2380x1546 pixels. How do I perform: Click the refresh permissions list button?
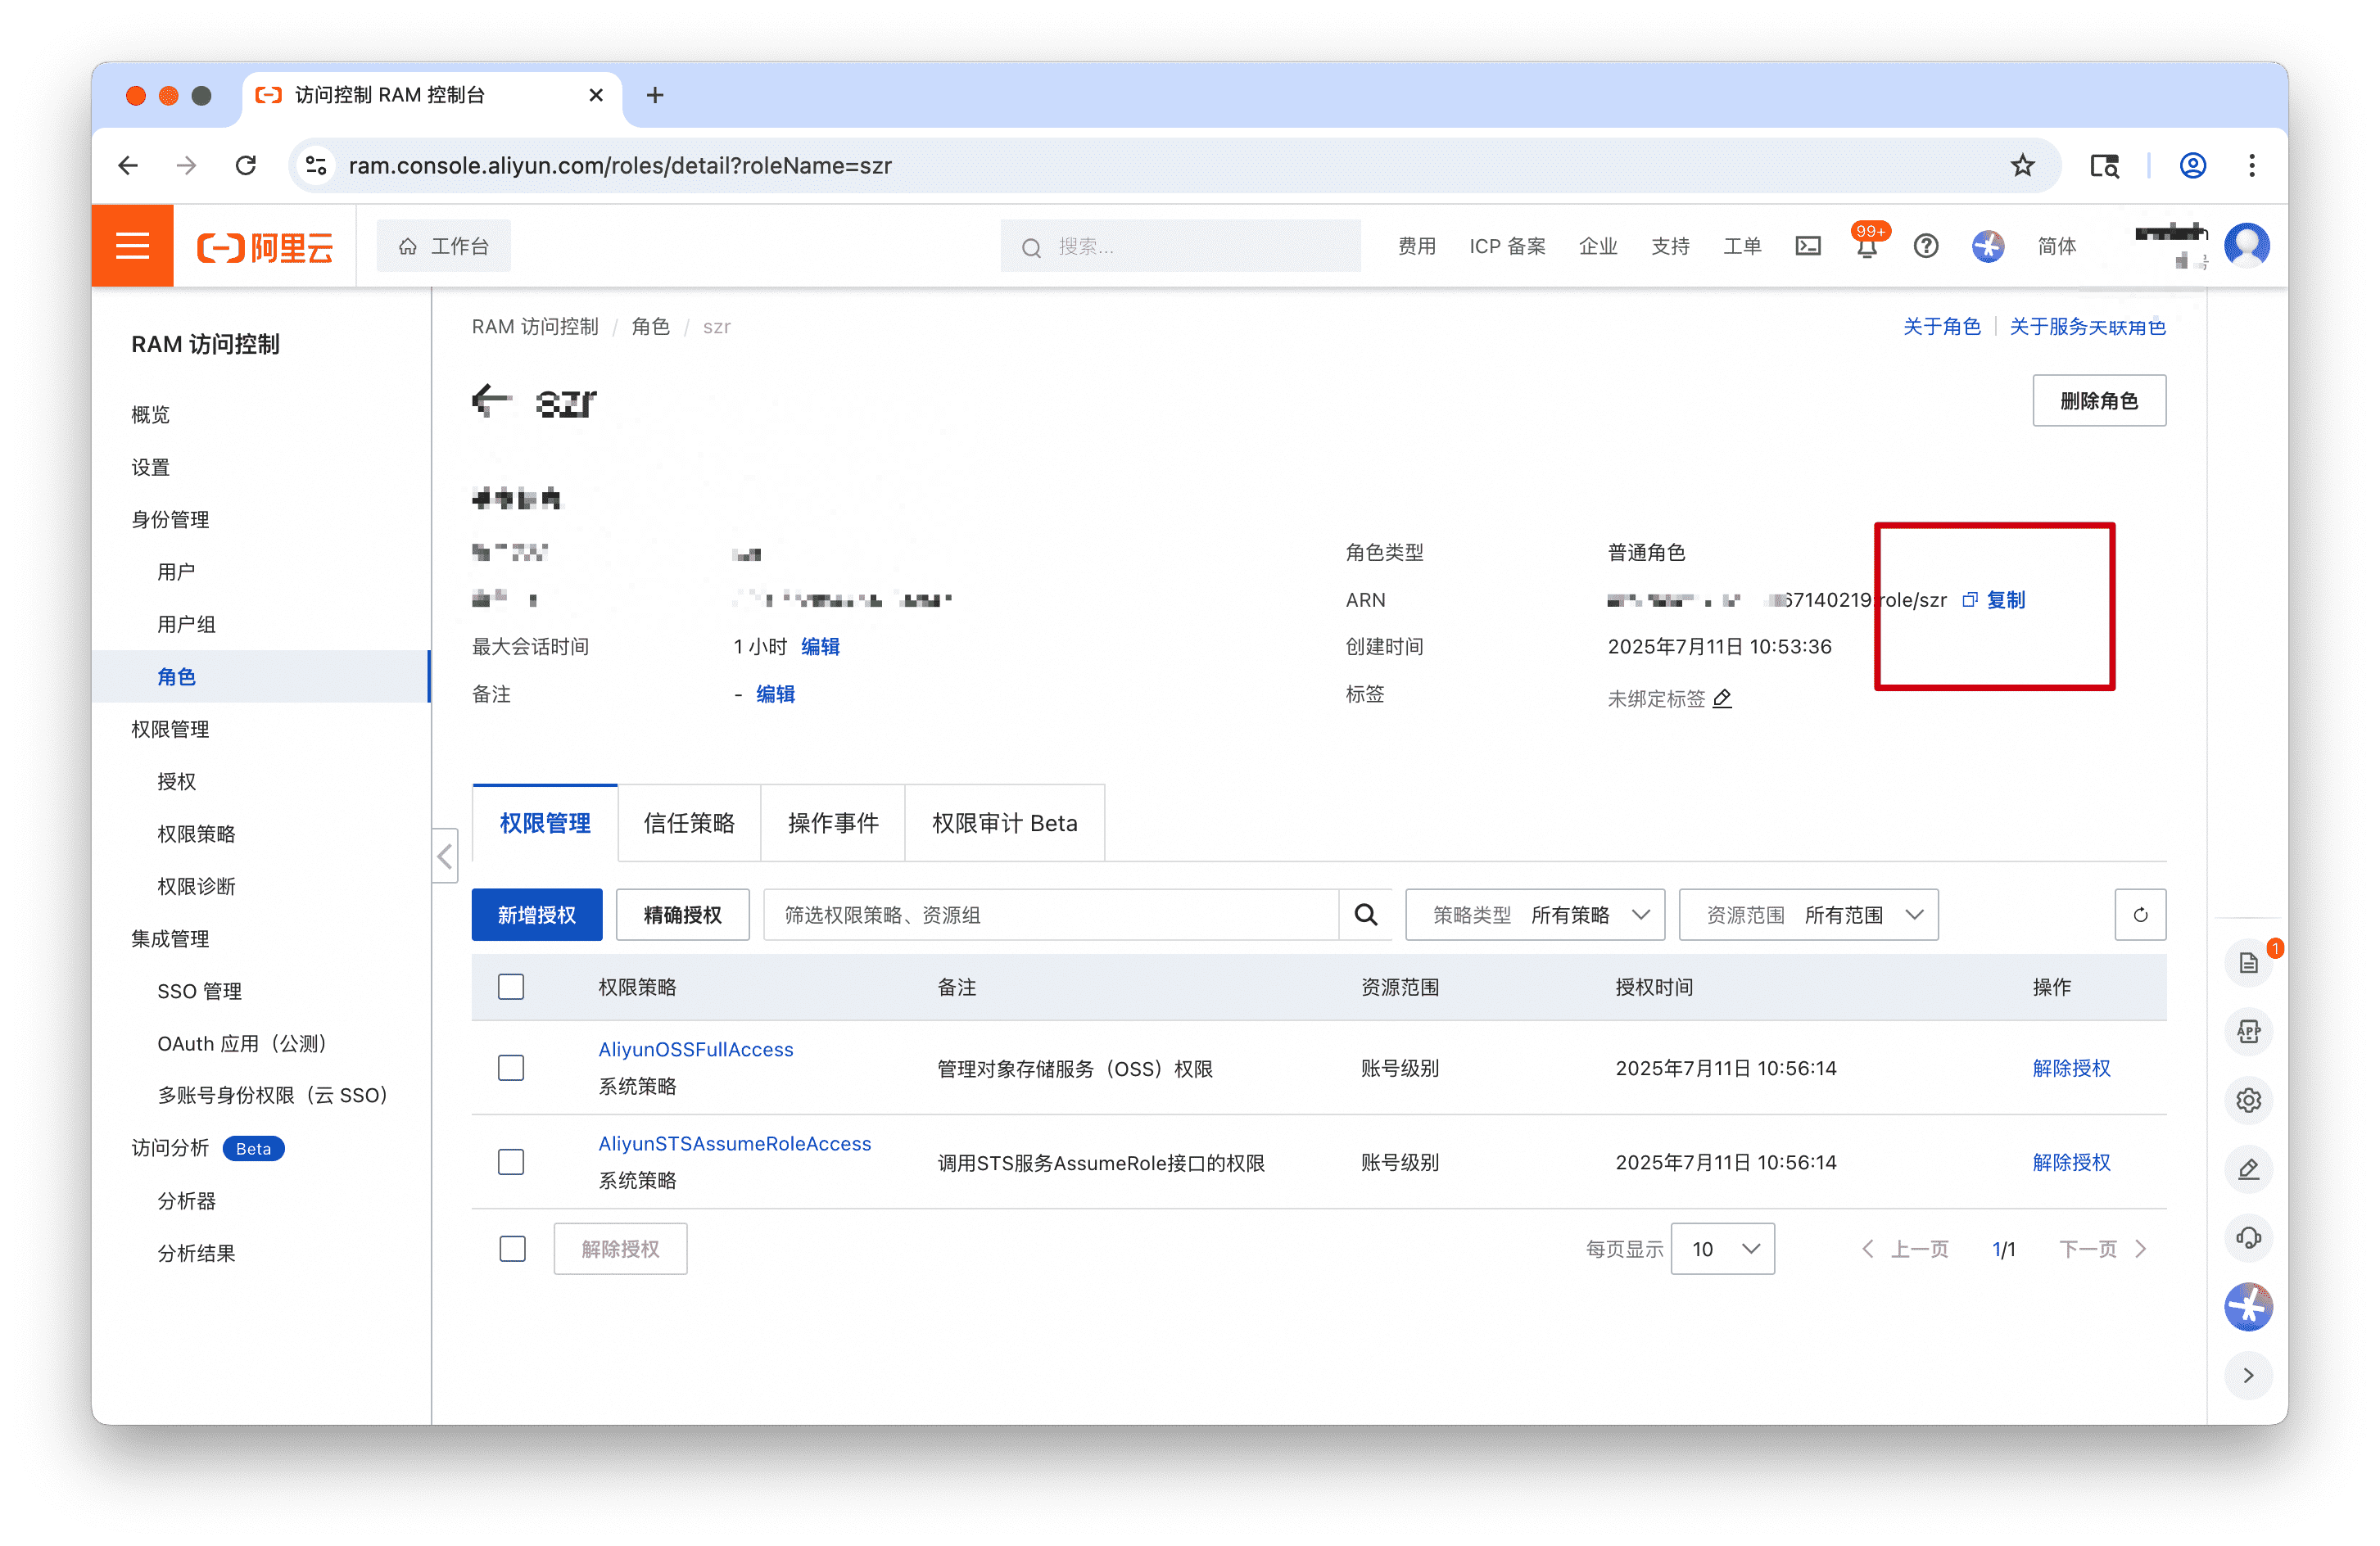click(x=2139, y=915)
